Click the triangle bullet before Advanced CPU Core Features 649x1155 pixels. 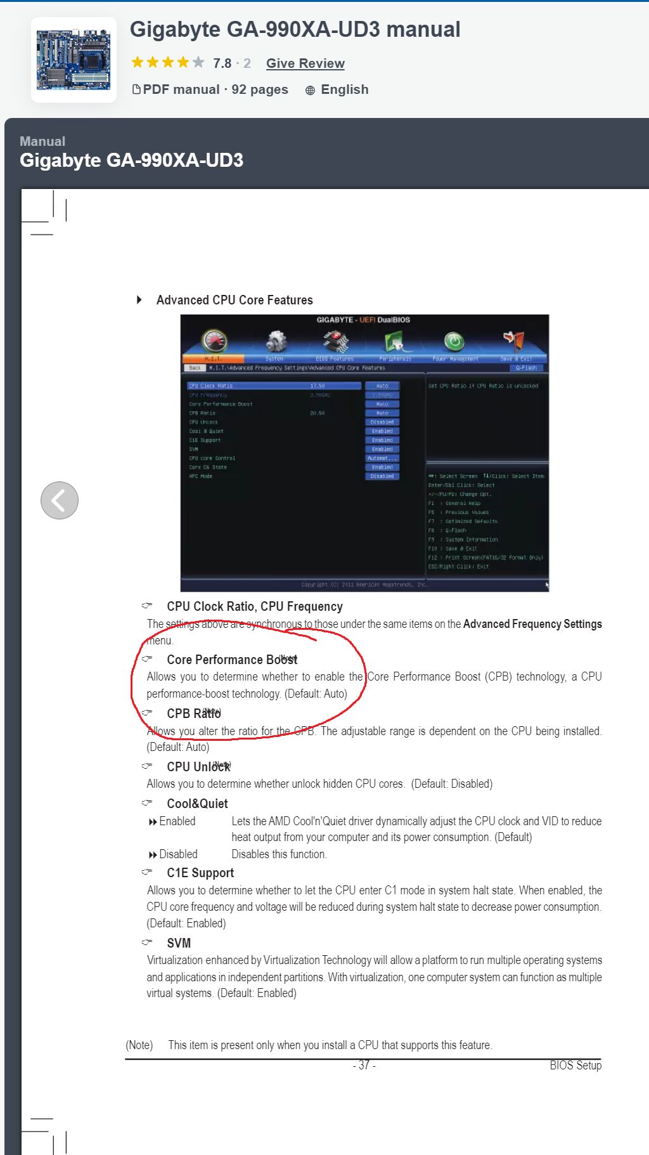click(x=139, y=299)
